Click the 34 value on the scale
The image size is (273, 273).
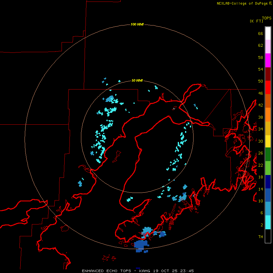(261, 129)
